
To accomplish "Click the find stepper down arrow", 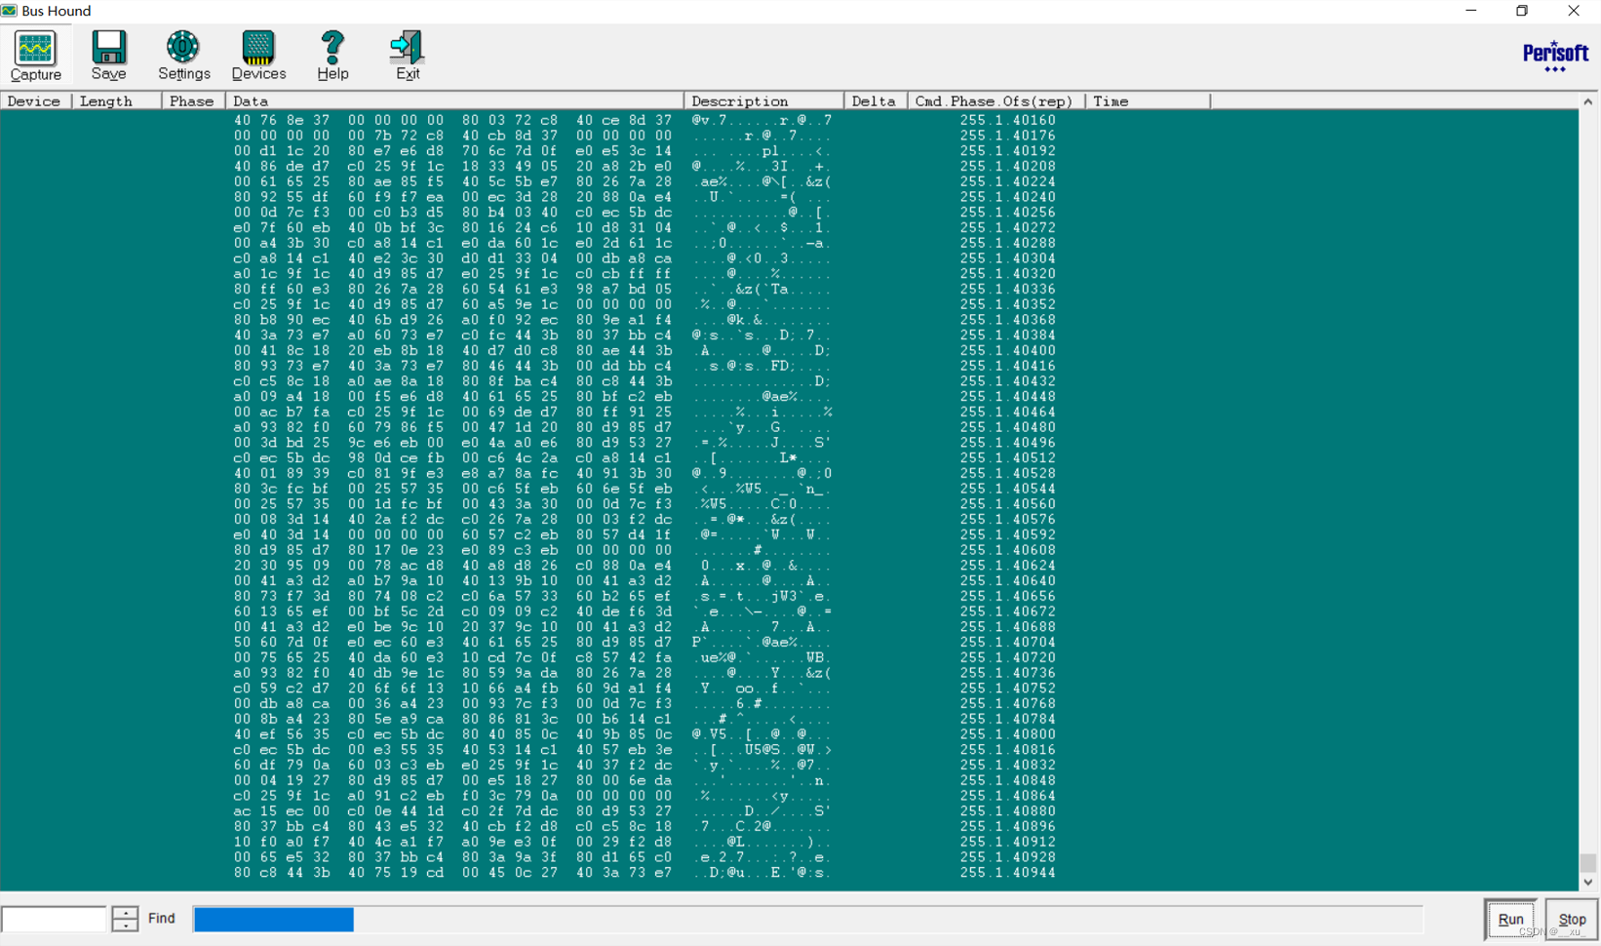I will pos(125,925).
